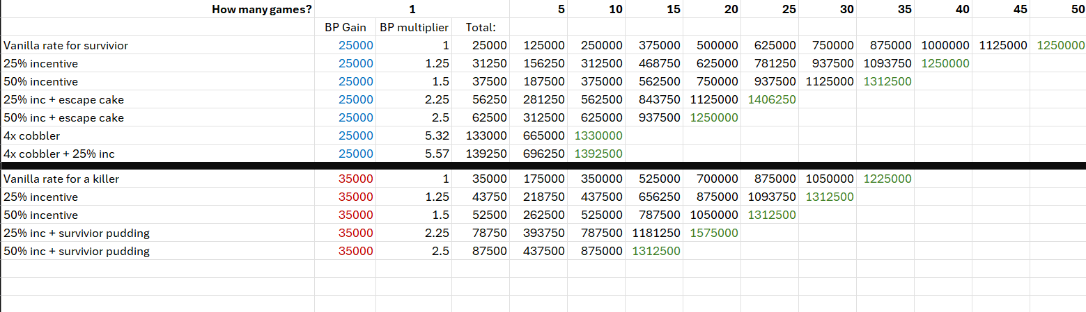Click the 250000 cell
Viewport: 1086px width, 312px height.
(596, 45)
